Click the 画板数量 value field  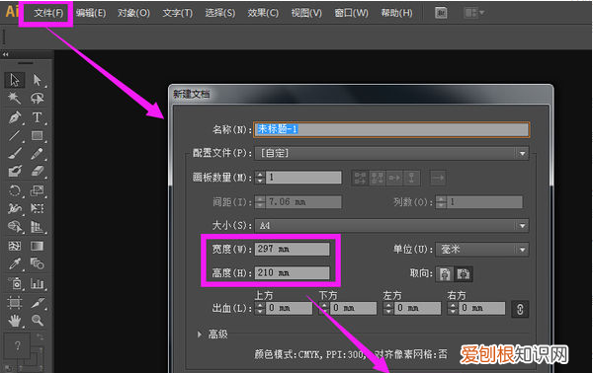[x=303, y=178]
